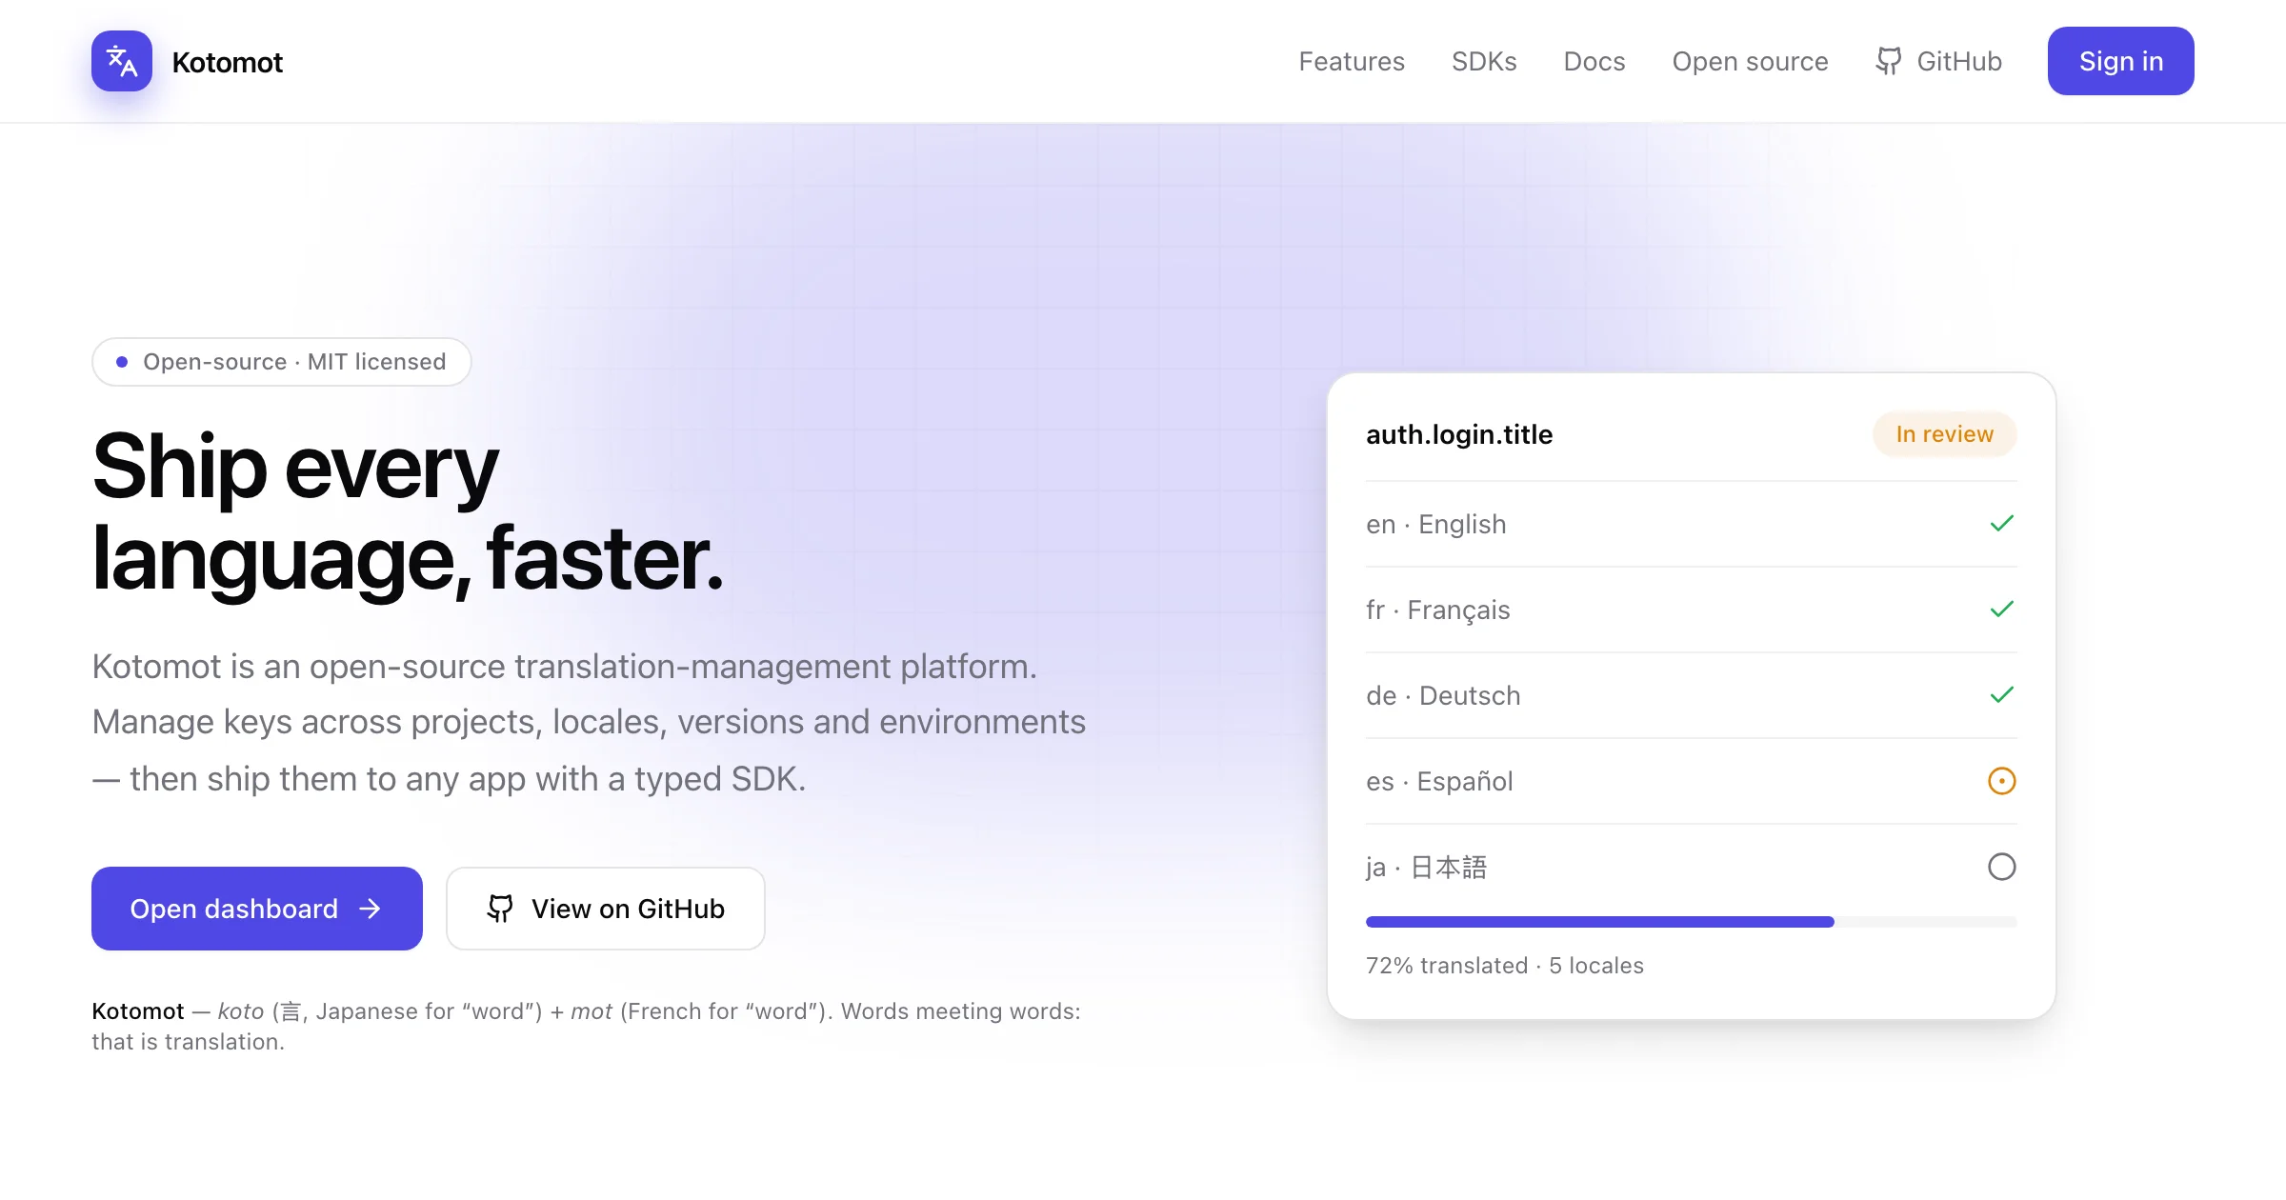Screen dimensions: 2286x1200
Task: Click the Sign in button
Action: (2121, 61)
